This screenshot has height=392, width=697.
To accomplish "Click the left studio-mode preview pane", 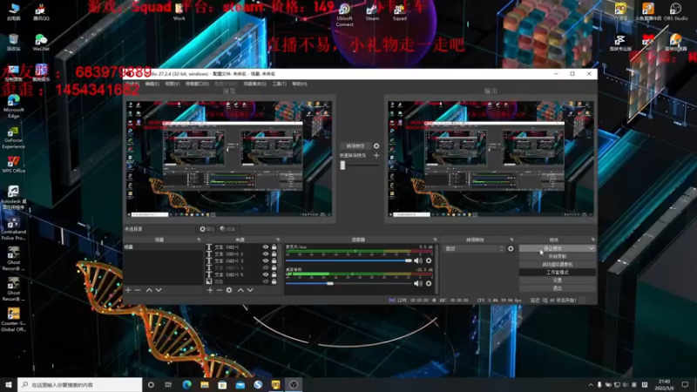I will (229, 159).
